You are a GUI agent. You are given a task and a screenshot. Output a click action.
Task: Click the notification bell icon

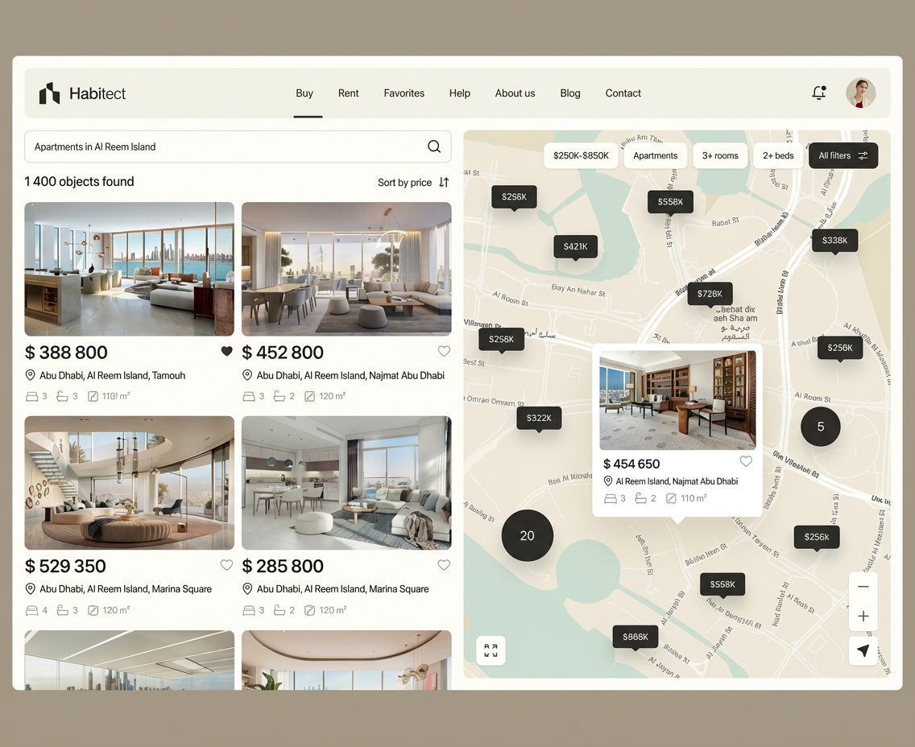818,93
